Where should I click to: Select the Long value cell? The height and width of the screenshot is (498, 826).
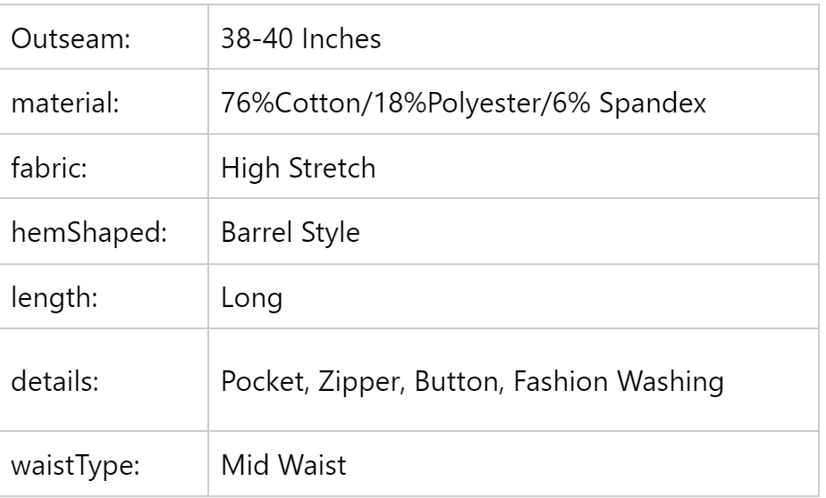pos(252,298)
